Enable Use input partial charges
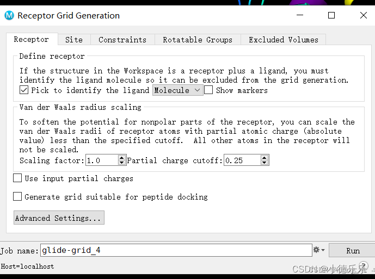Viewport: 375px width, 279px height. point(17,178)
